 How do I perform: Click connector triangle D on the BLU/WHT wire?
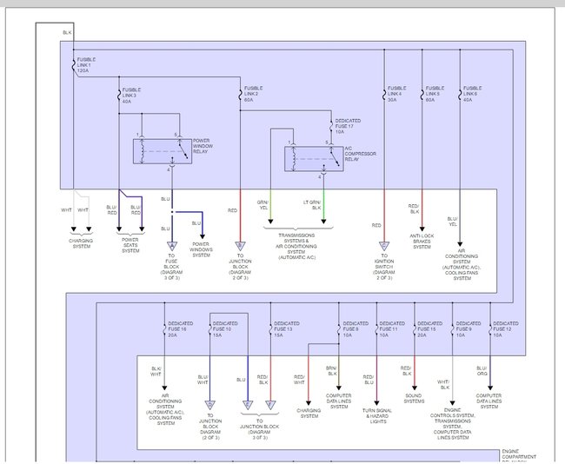(210, 405)
